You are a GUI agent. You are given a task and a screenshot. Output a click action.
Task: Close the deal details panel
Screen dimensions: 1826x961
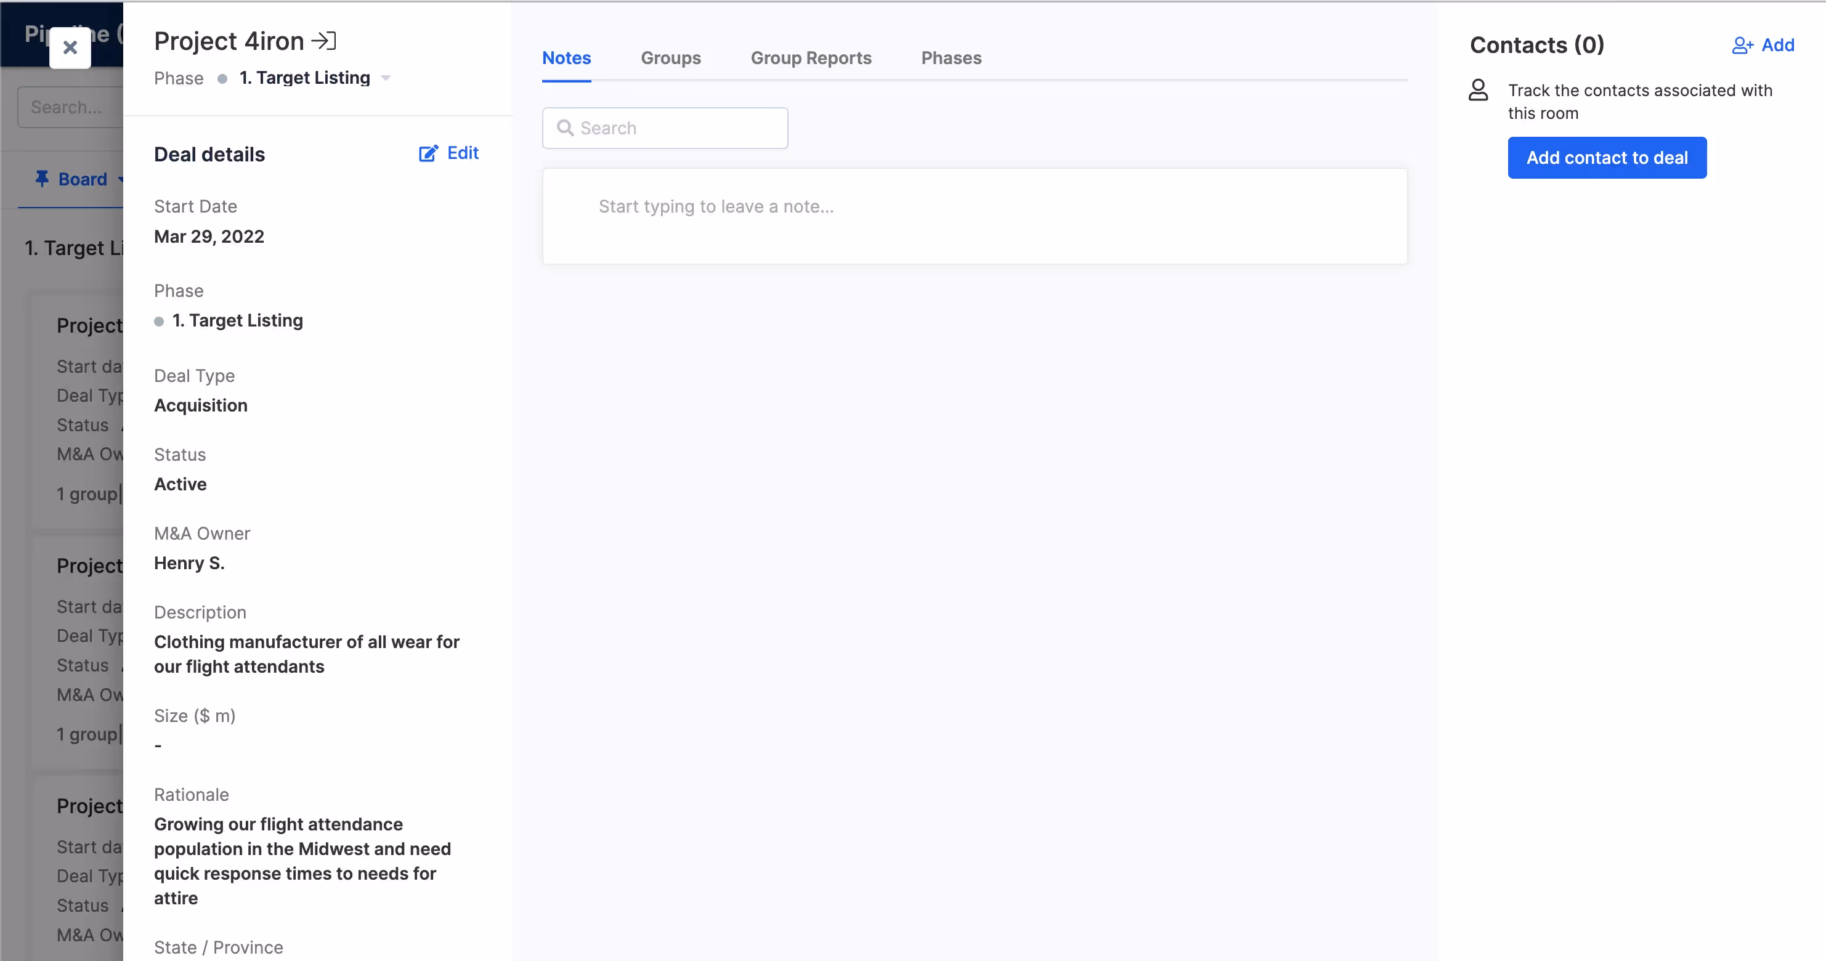tap(70, 47)
